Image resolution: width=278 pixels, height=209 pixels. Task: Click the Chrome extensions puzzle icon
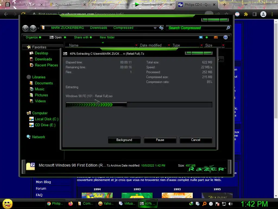tap(246, 14)
